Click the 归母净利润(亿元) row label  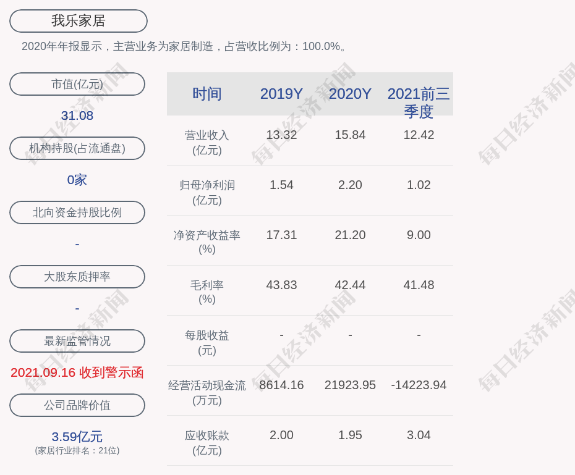[207, 193]
